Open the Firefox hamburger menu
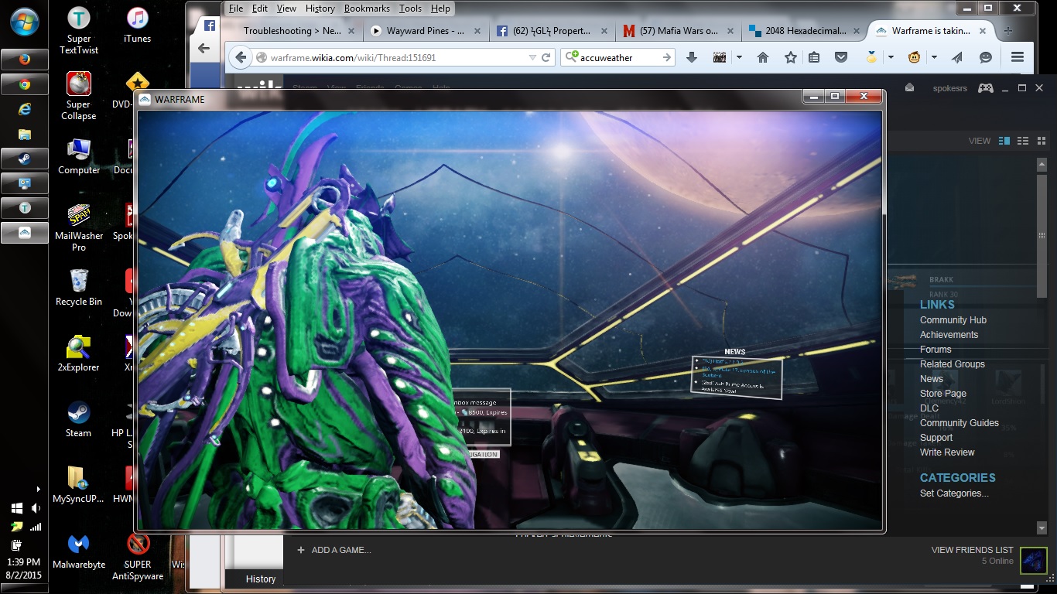The width and height of the screenshot is (1057, 594). 1018,57
